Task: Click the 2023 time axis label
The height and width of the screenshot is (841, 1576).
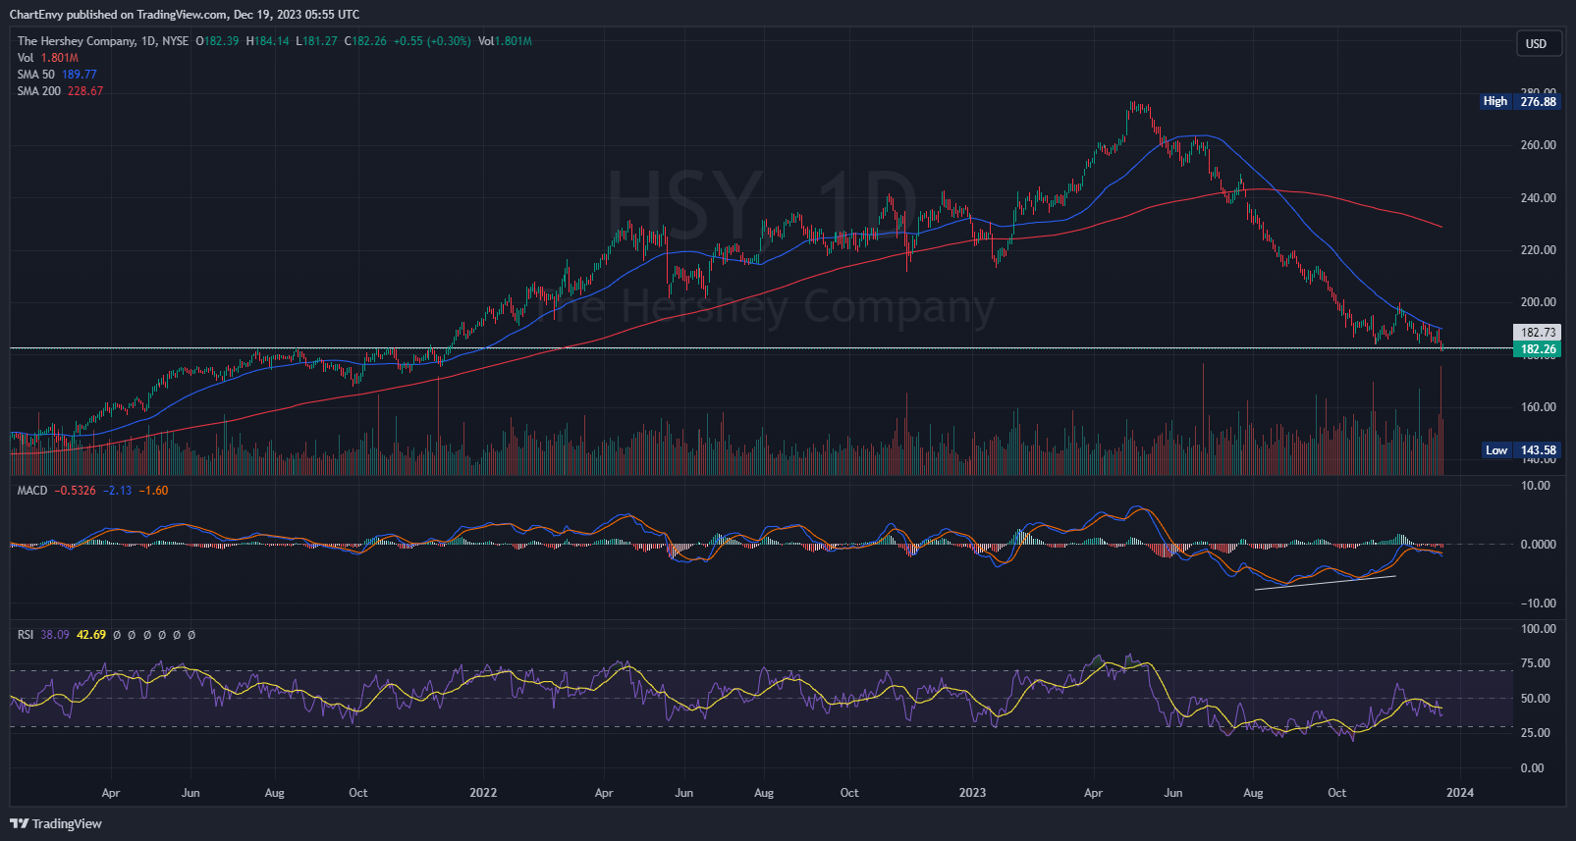Action: 972,793
